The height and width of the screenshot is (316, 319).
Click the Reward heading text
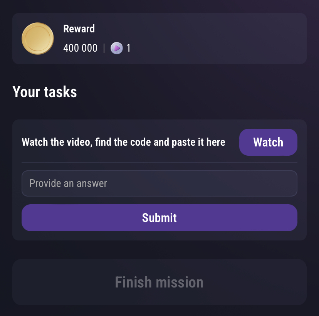[79, 29]
